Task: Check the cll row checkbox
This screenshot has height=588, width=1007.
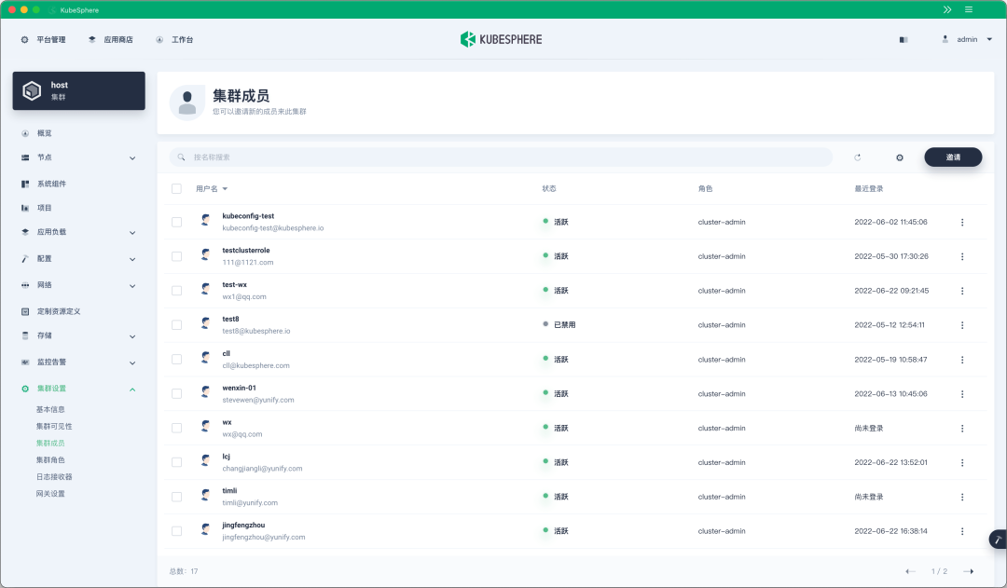Action: point(176,360)
